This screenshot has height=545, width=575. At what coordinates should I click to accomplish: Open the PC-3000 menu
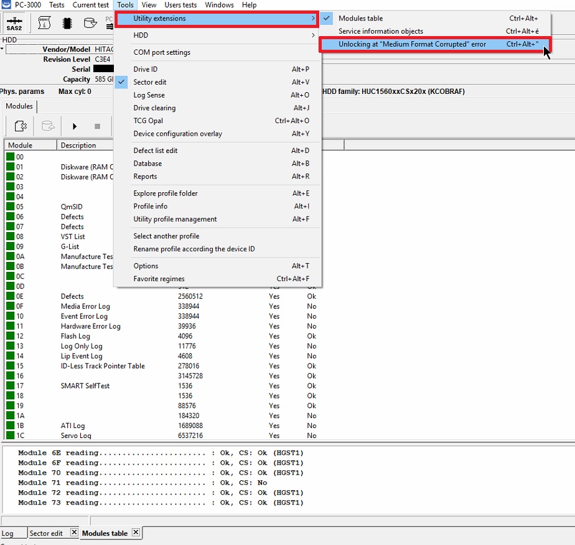pos(28,5)
